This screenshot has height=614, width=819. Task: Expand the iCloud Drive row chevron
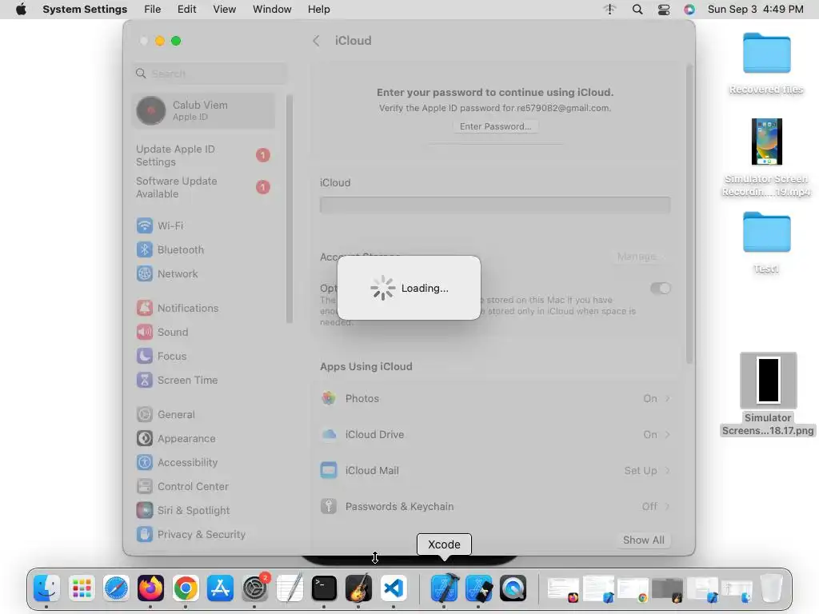(x=668, y=434)
